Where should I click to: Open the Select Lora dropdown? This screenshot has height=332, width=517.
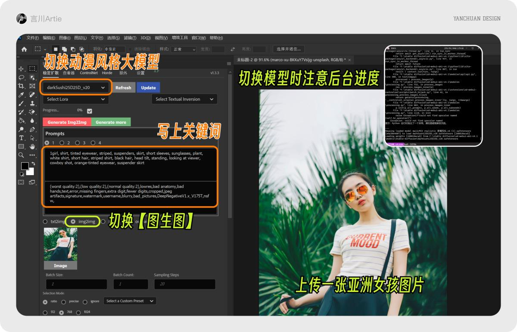click(75, 99)
